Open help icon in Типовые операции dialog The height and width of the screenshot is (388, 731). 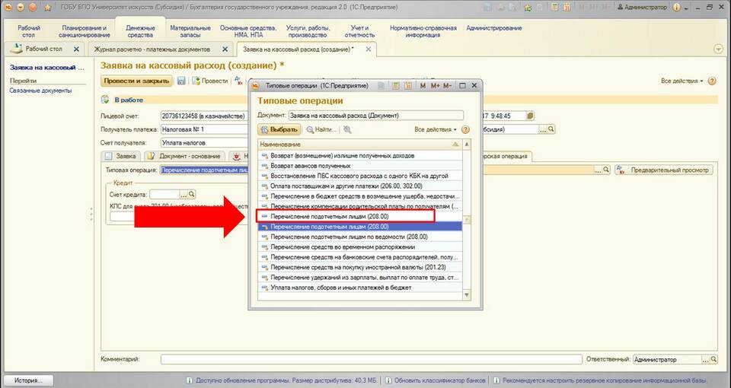click(465, 129)
